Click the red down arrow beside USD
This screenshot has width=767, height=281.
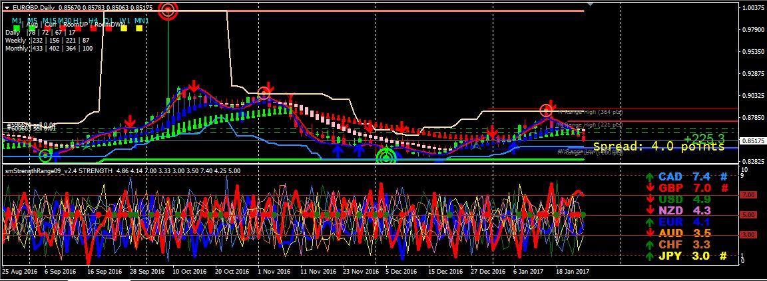tap(648, 199)
